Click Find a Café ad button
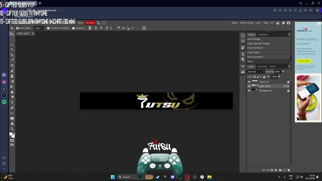322x181 pixels. click(x=304, y=61)
